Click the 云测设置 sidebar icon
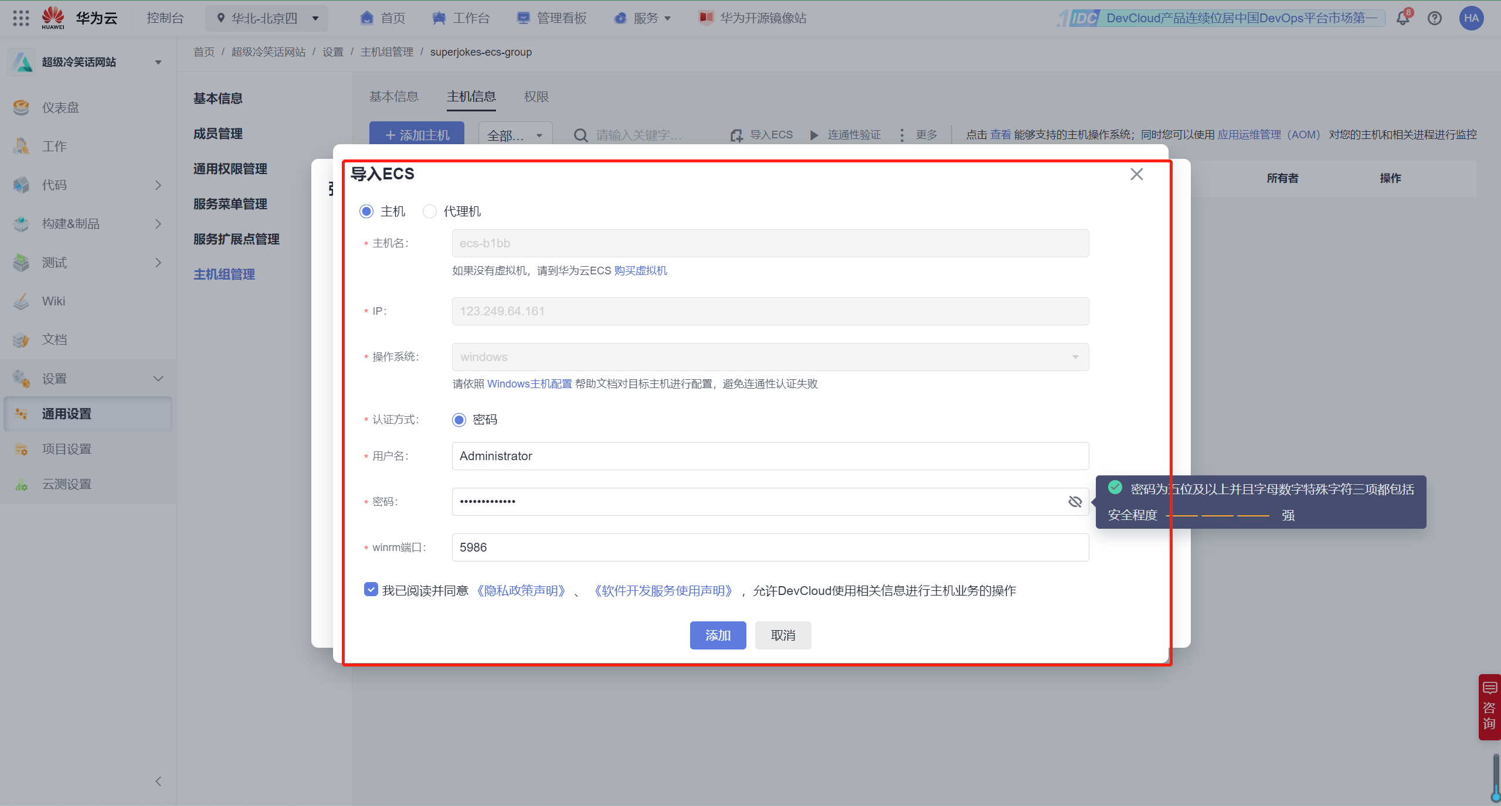Viewport: 1501px width, 806px height. coord(21,484)
